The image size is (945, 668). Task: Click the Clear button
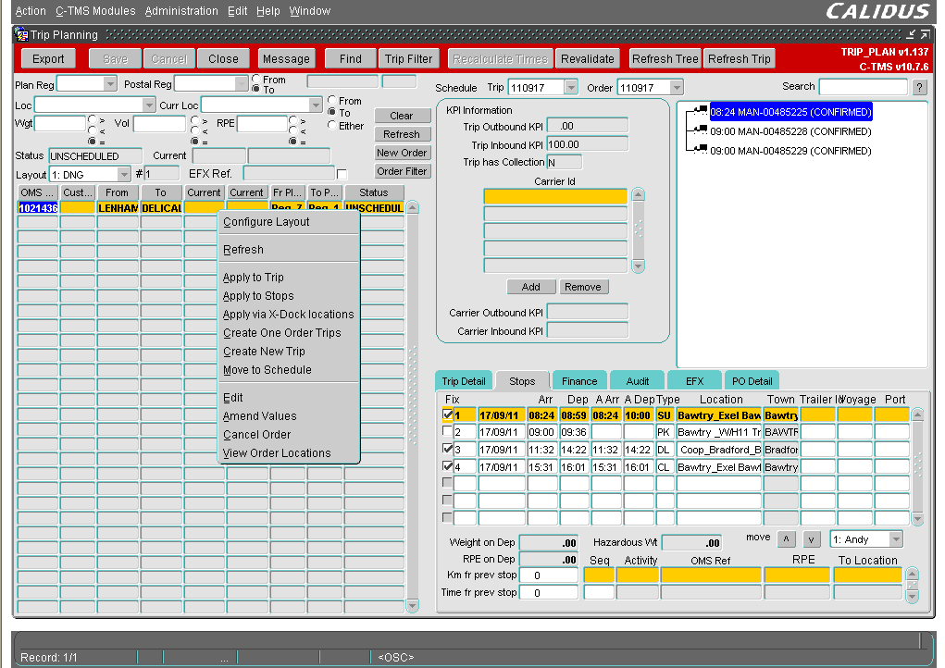coord(402,115)
